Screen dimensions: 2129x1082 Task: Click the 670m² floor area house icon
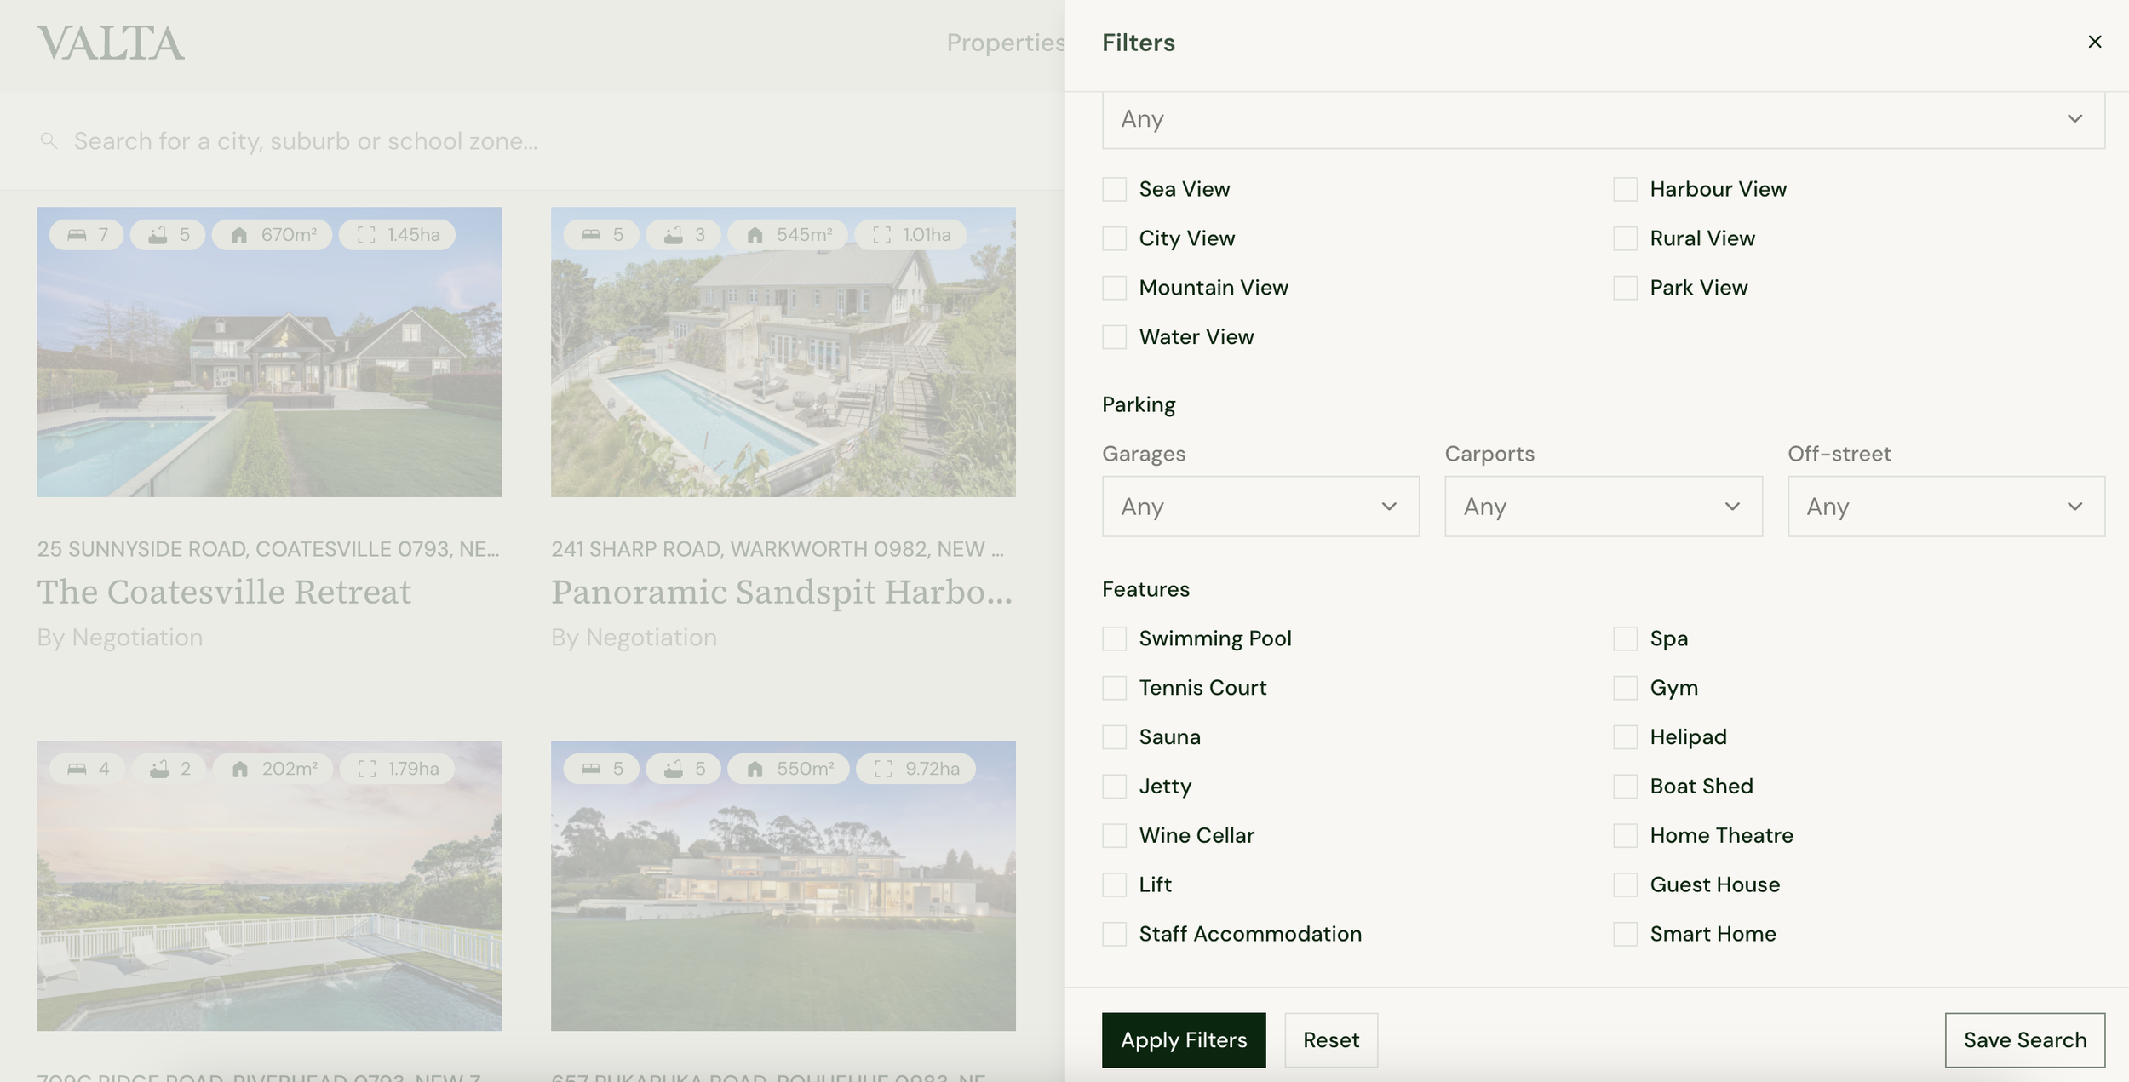tap(239, 235)
